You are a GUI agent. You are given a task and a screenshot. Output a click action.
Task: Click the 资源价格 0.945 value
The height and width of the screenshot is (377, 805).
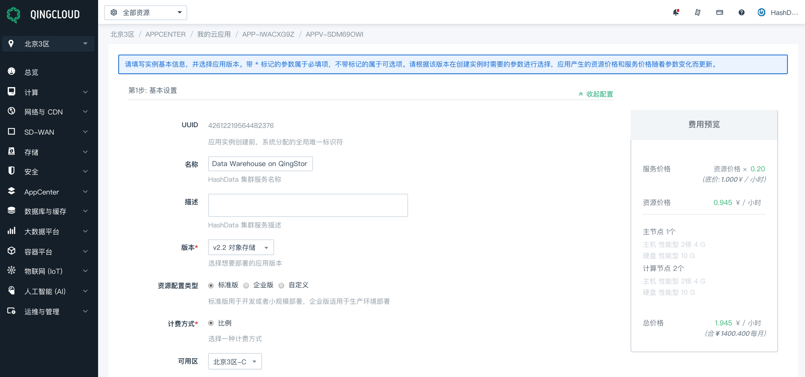click(723, 202)
